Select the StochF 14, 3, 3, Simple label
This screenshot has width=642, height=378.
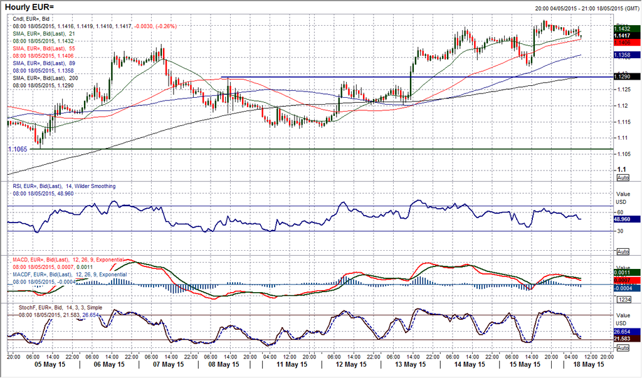[x=61, y=308]
